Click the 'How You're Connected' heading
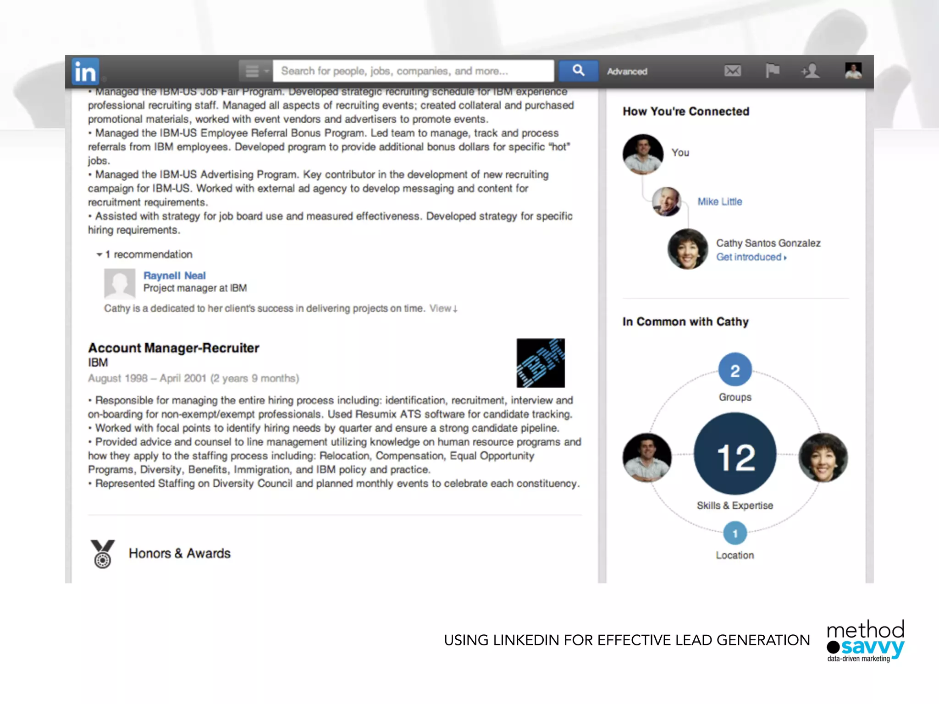The height and width of the screenshot is (704, 939). [x=686, y=111]
